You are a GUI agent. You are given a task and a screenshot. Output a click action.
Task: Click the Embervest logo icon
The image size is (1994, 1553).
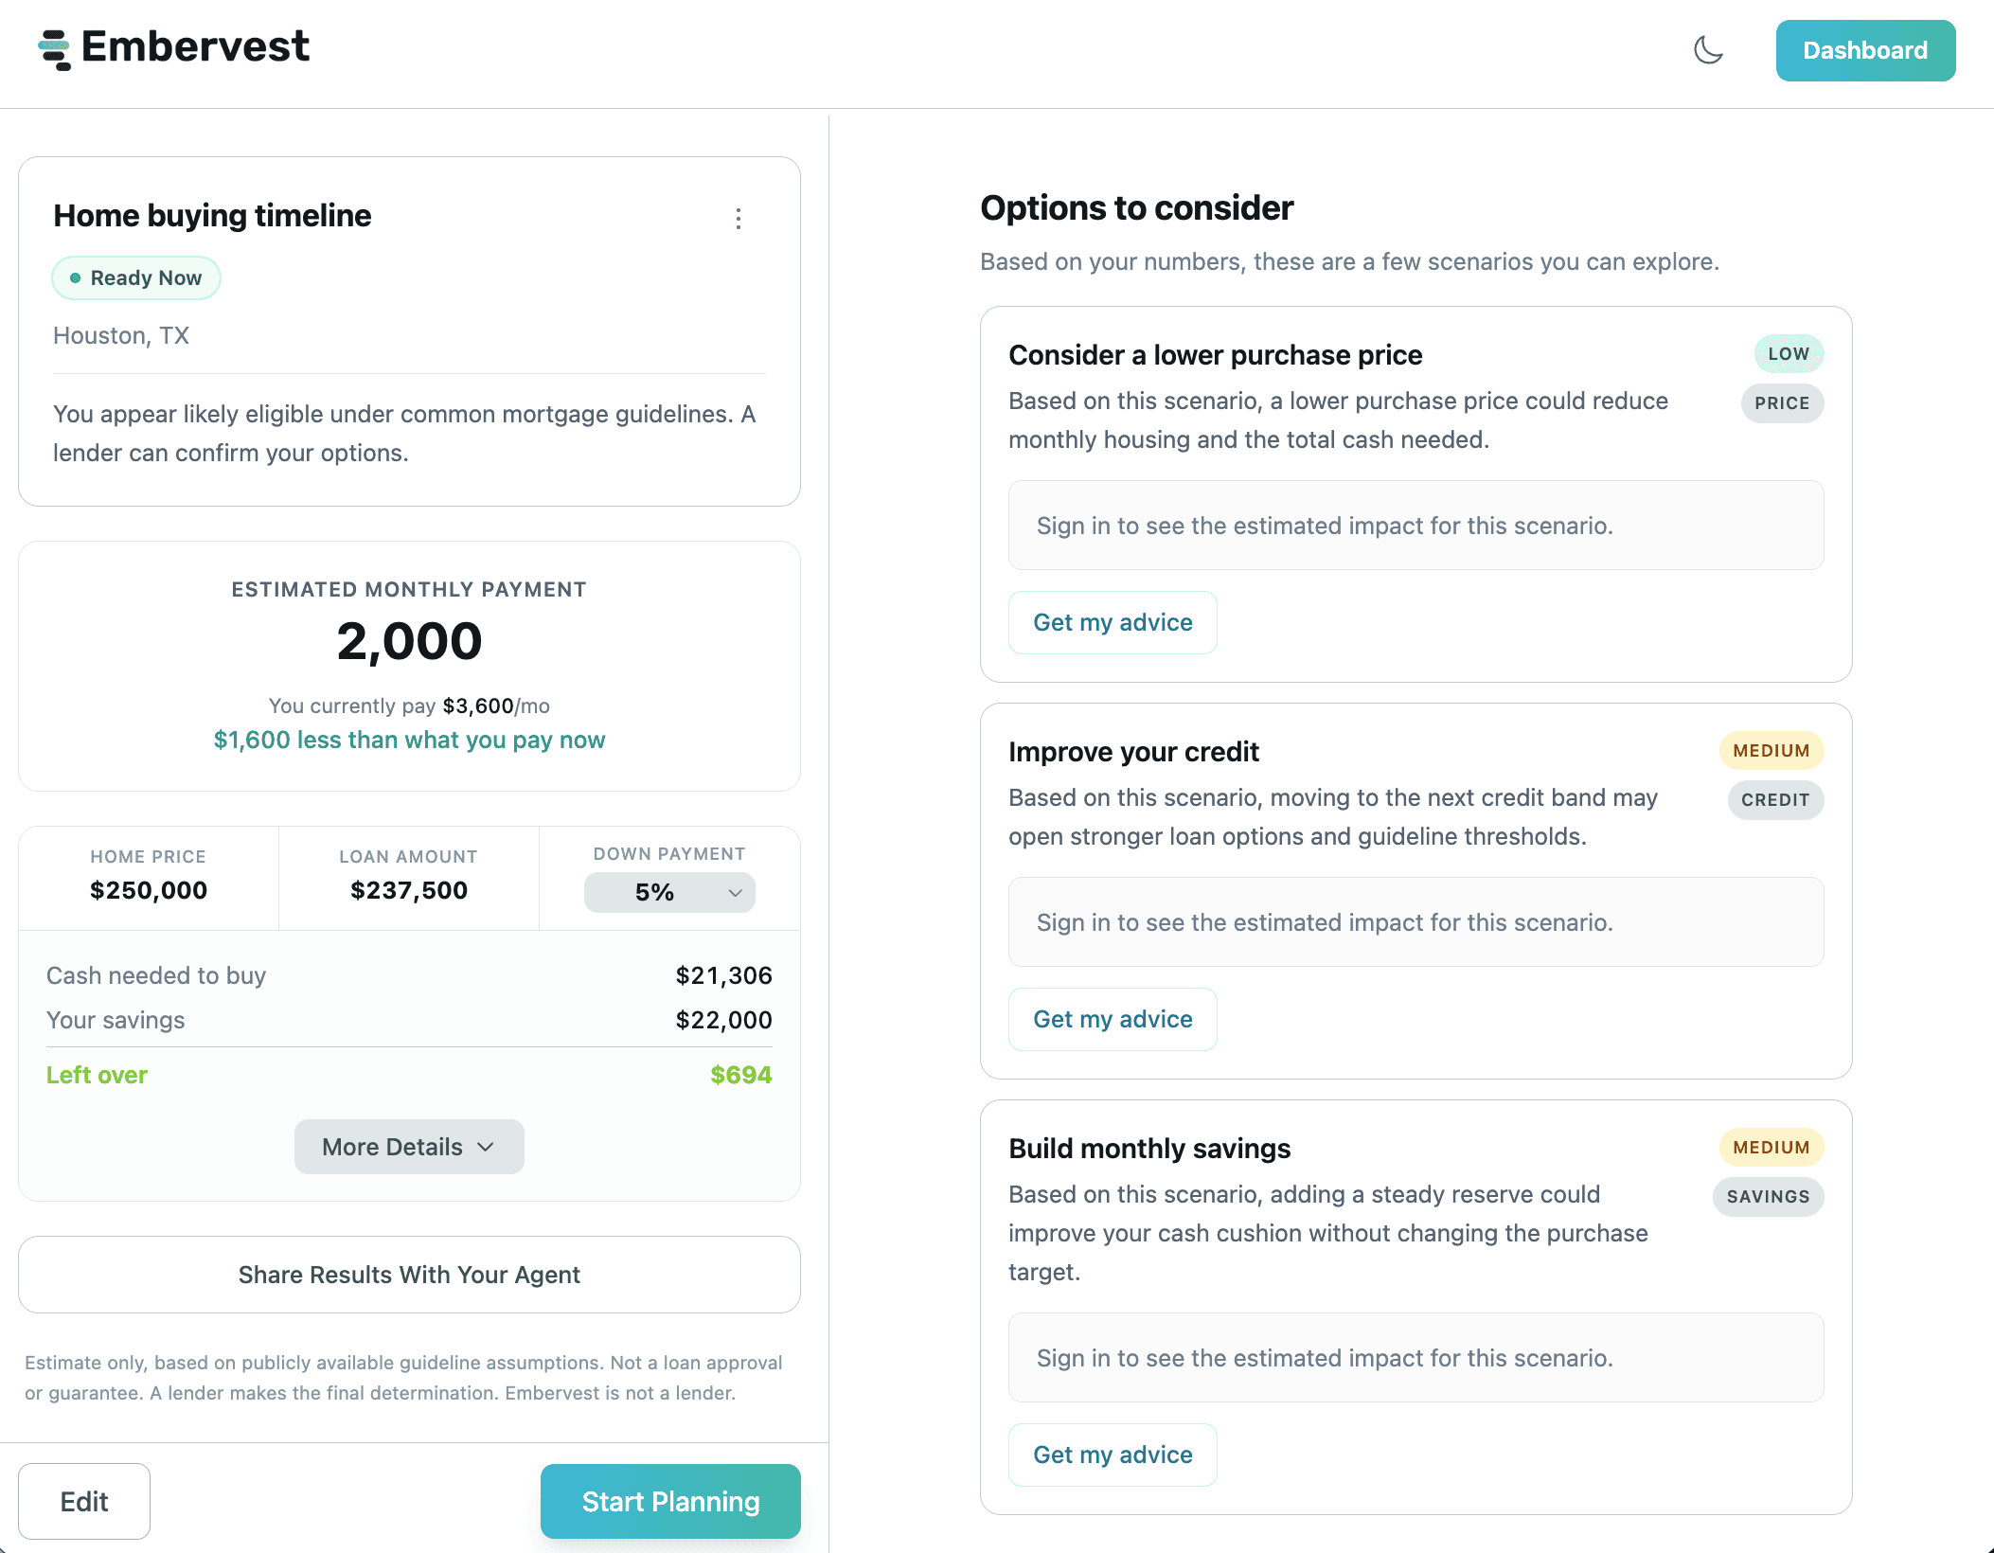coord(55,49)
